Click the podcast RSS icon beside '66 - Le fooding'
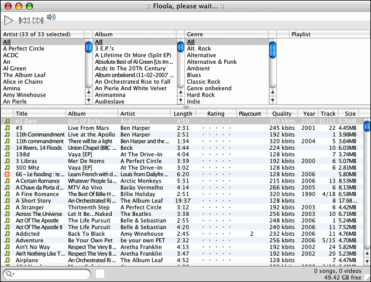 (7, 174)
